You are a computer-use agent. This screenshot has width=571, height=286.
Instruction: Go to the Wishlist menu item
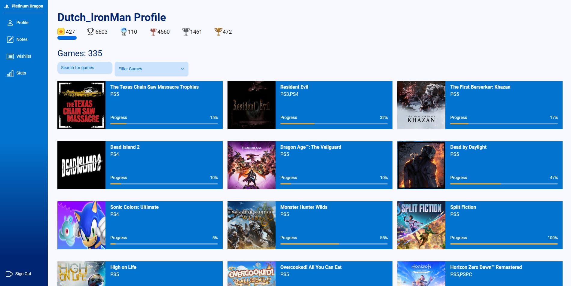point(24,56)
